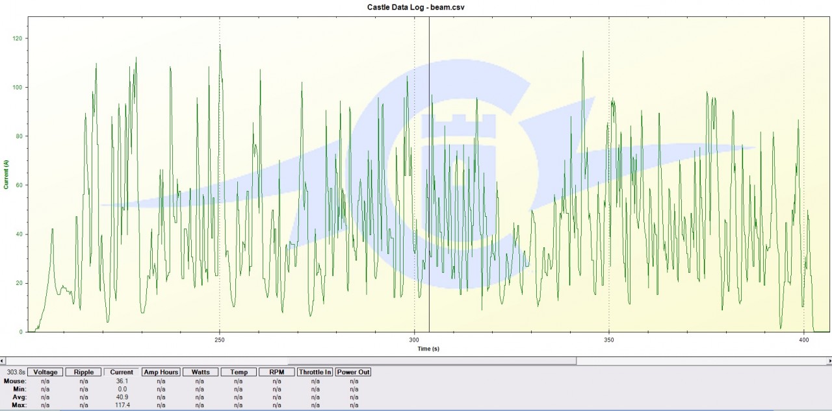Click the Time (s) axis label
This screenshot has height=411, width=832.
click(428, 349)
